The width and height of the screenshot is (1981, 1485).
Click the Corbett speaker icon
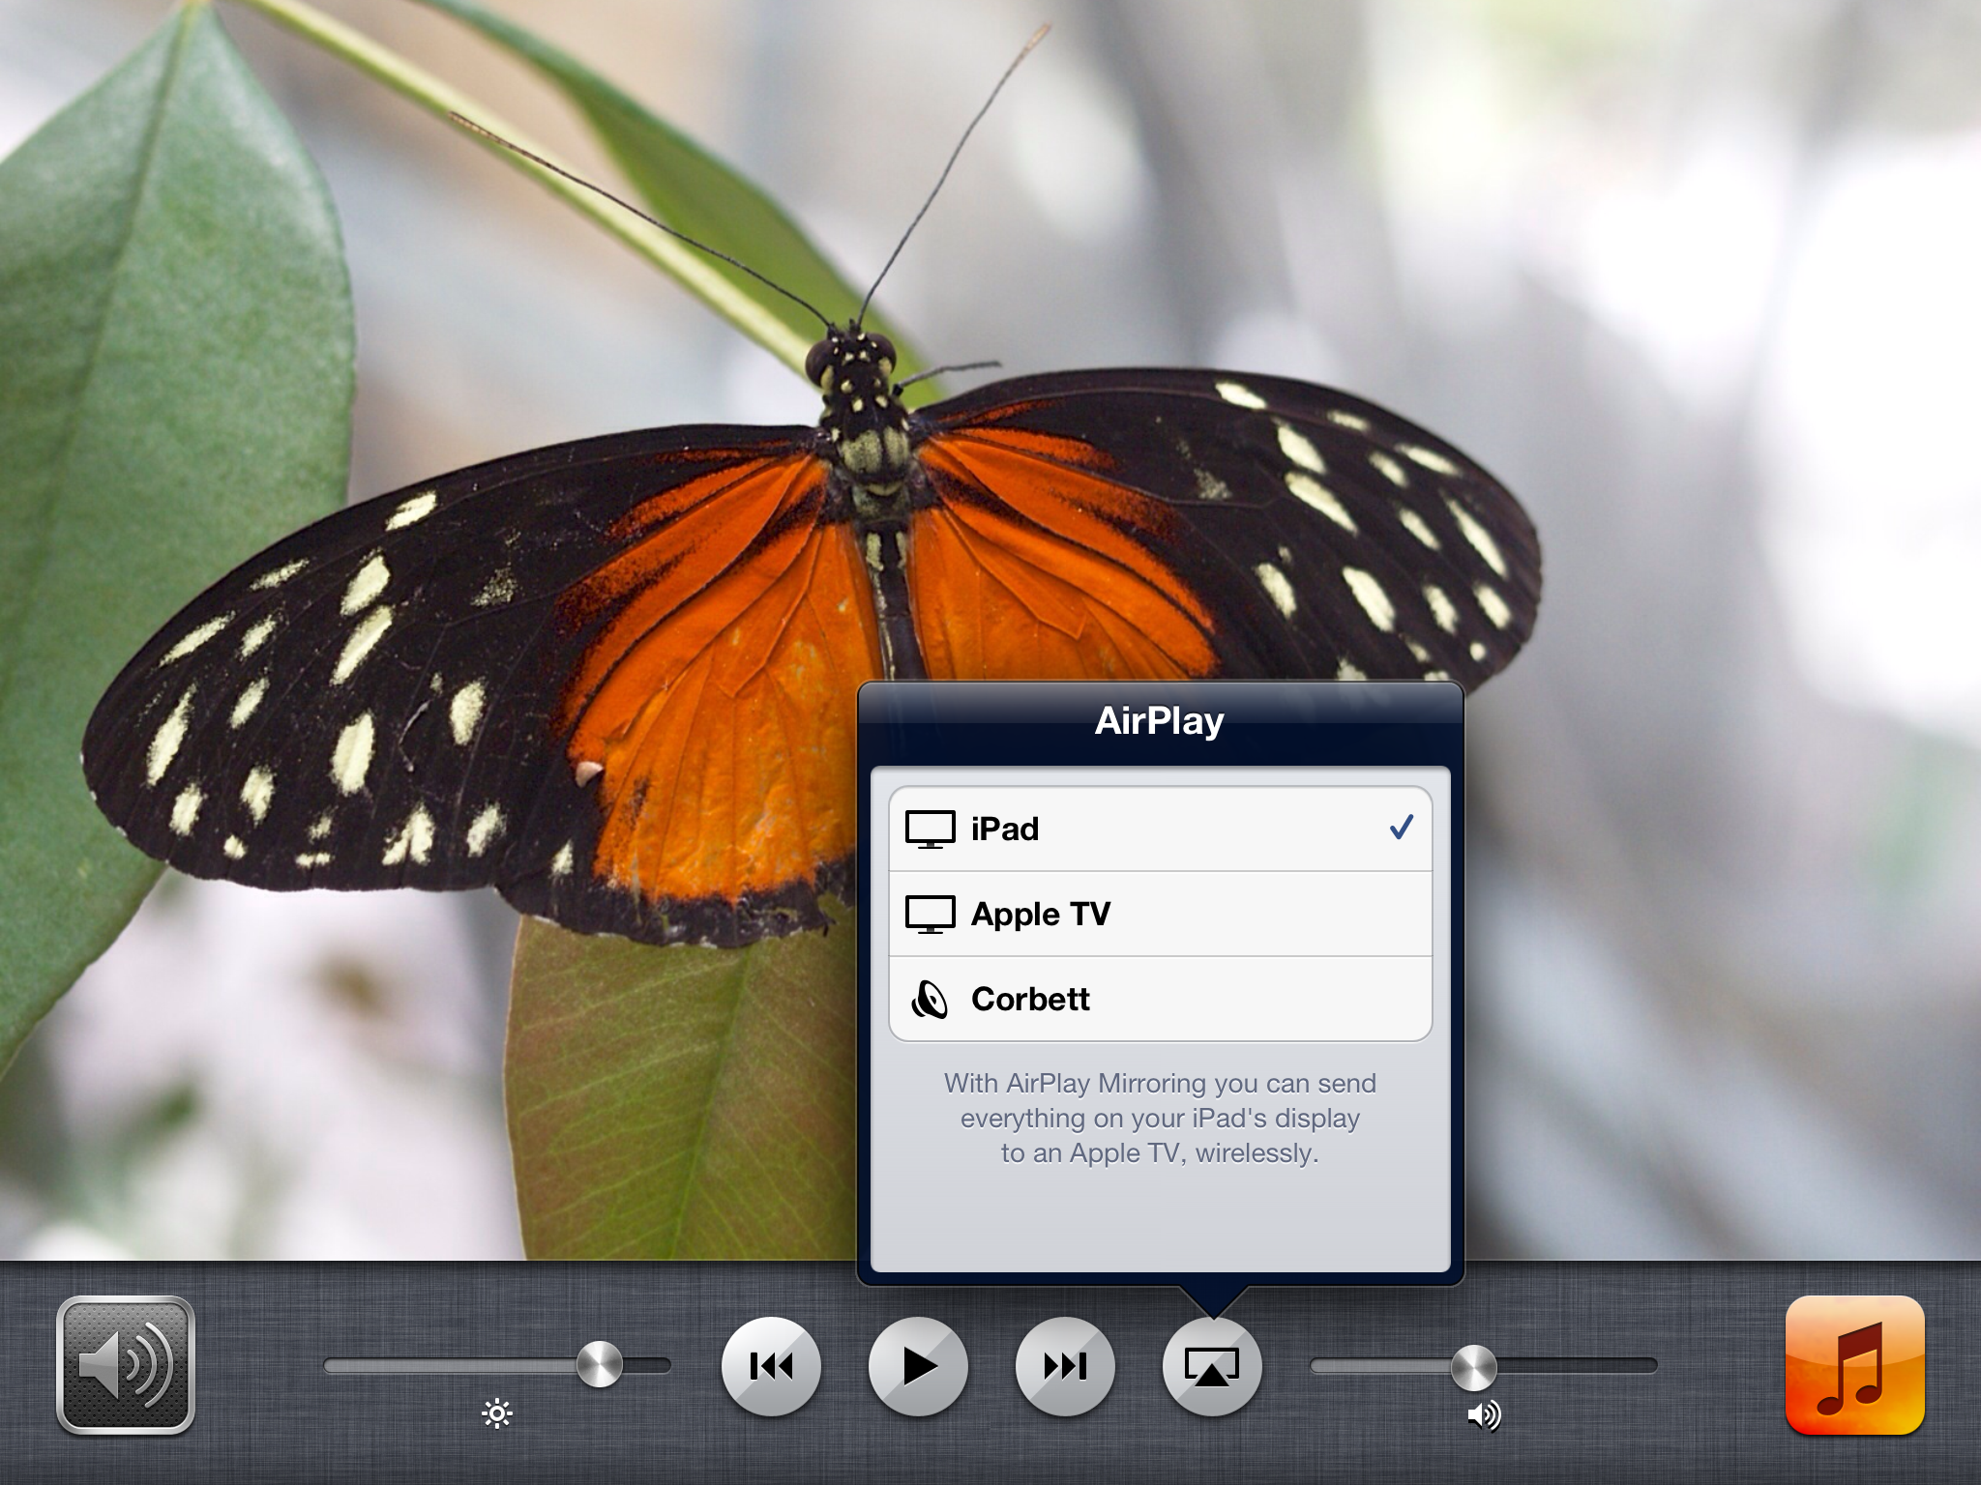(930, 1000)
